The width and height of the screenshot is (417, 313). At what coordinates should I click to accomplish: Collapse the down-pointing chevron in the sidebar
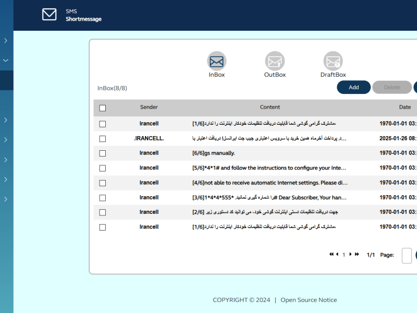[x=6, y=61]
